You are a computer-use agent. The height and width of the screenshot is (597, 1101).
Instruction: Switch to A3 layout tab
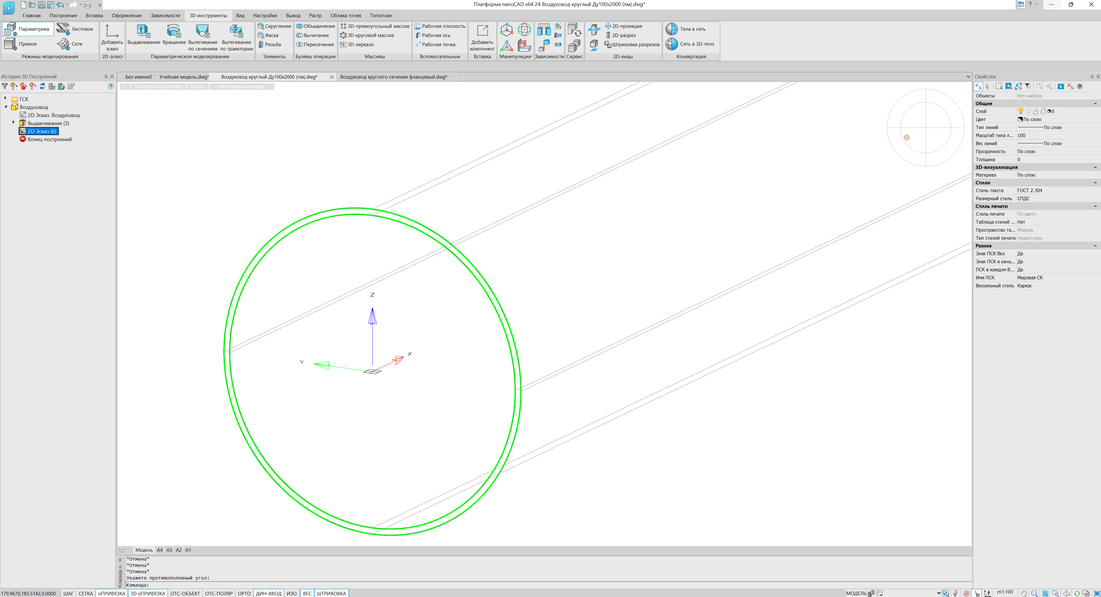click(169, 550)
